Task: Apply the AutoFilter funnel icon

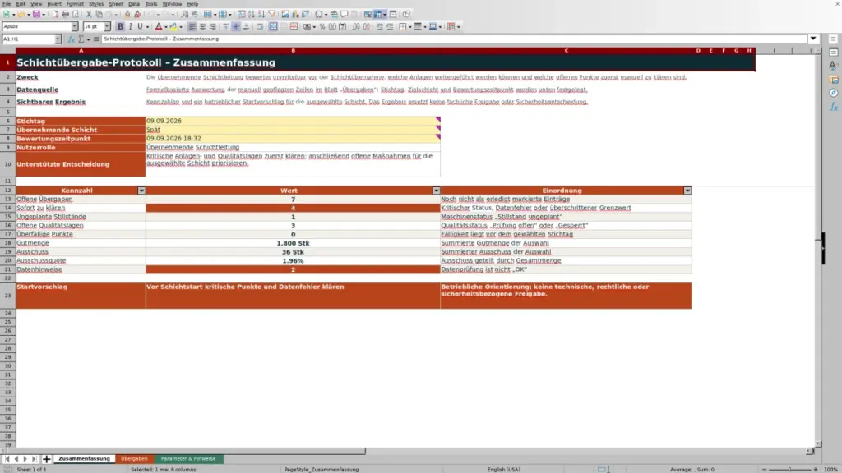Action: pos(272,15)
